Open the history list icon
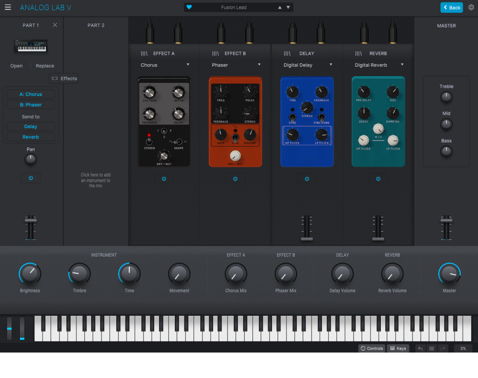 (x=431, y=349)
